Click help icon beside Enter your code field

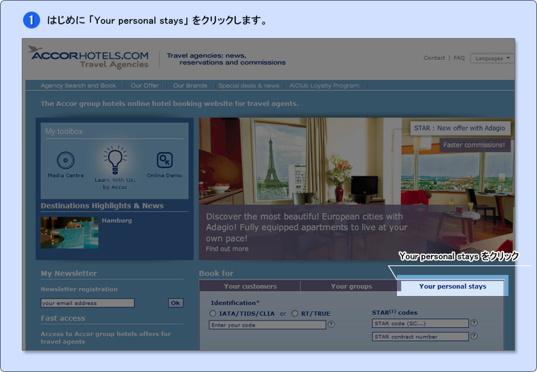tap(331, 324)
